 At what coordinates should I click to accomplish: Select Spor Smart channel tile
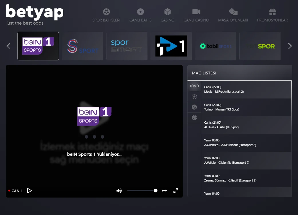click(x=127, y=46)
